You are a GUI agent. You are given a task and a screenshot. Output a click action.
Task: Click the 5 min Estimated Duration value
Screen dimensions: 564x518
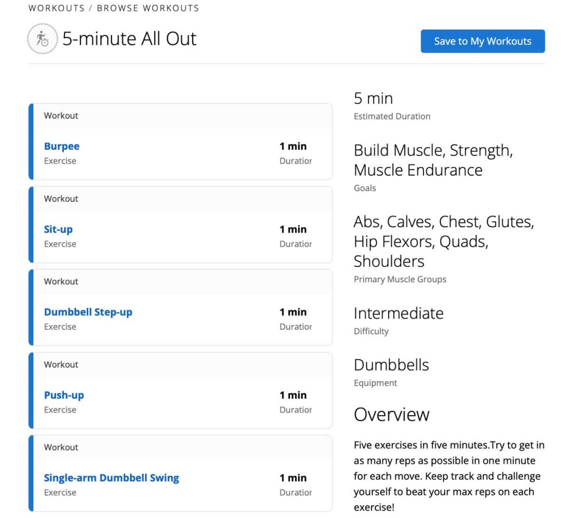click(373, 98)
